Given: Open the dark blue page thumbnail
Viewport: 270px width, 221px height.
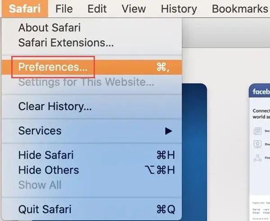Looking at the screenshot, I should coord(194,152).
